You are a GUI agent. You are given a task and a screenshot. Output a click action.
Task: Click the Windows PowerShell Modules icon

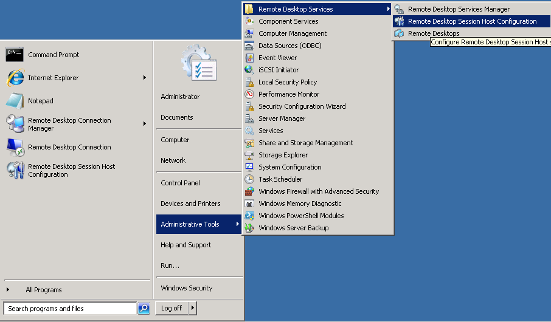[x=249, y=216]
